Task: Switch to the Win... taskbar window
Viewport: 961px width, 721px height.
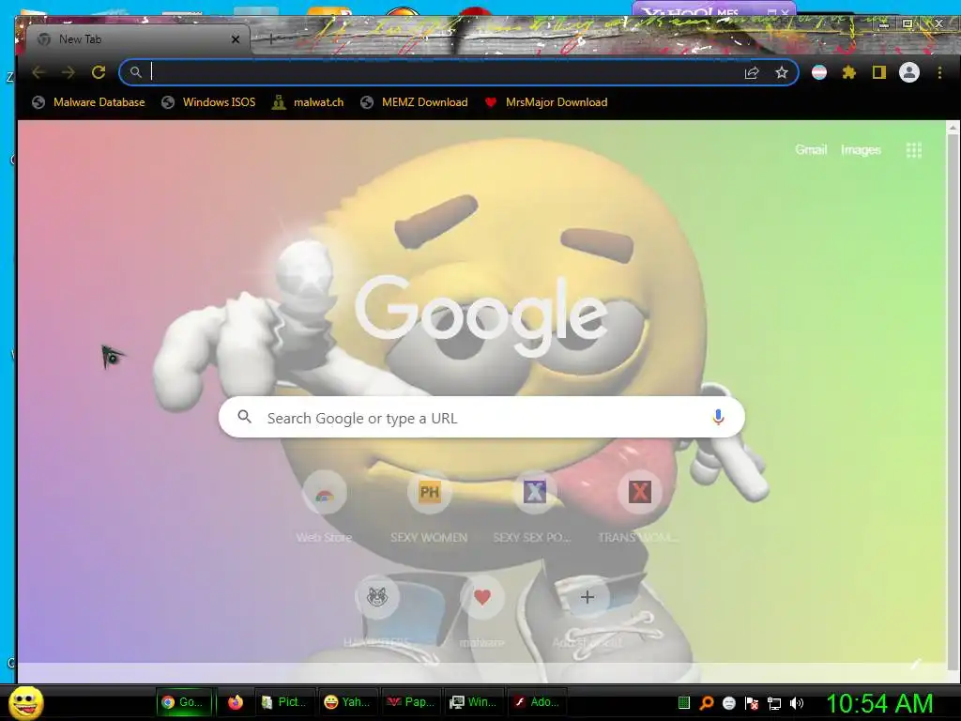Action: click(x=474, y=702)
